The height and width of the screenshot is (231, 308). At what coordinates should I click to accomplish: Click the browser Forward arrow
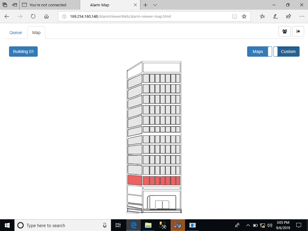[x=20, y=17]
